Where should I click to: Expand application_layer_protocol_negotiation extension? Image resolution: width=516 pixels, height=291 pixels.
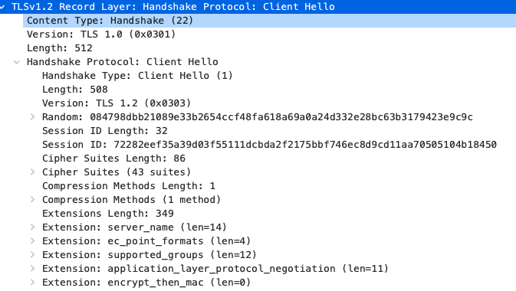tap(32, 269)
